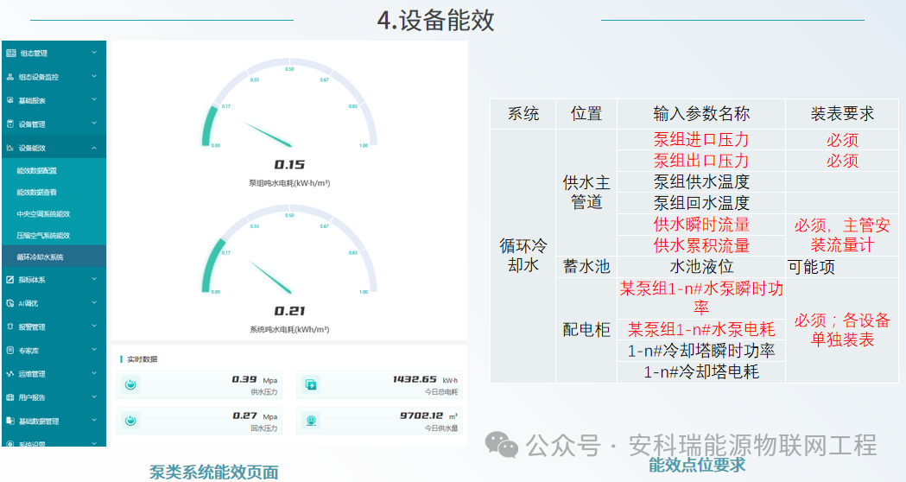Screen dimensions: 906x482
Task: Click the 输入参数名称 table header
Action: pyautogui.click(x=701, y=114)
